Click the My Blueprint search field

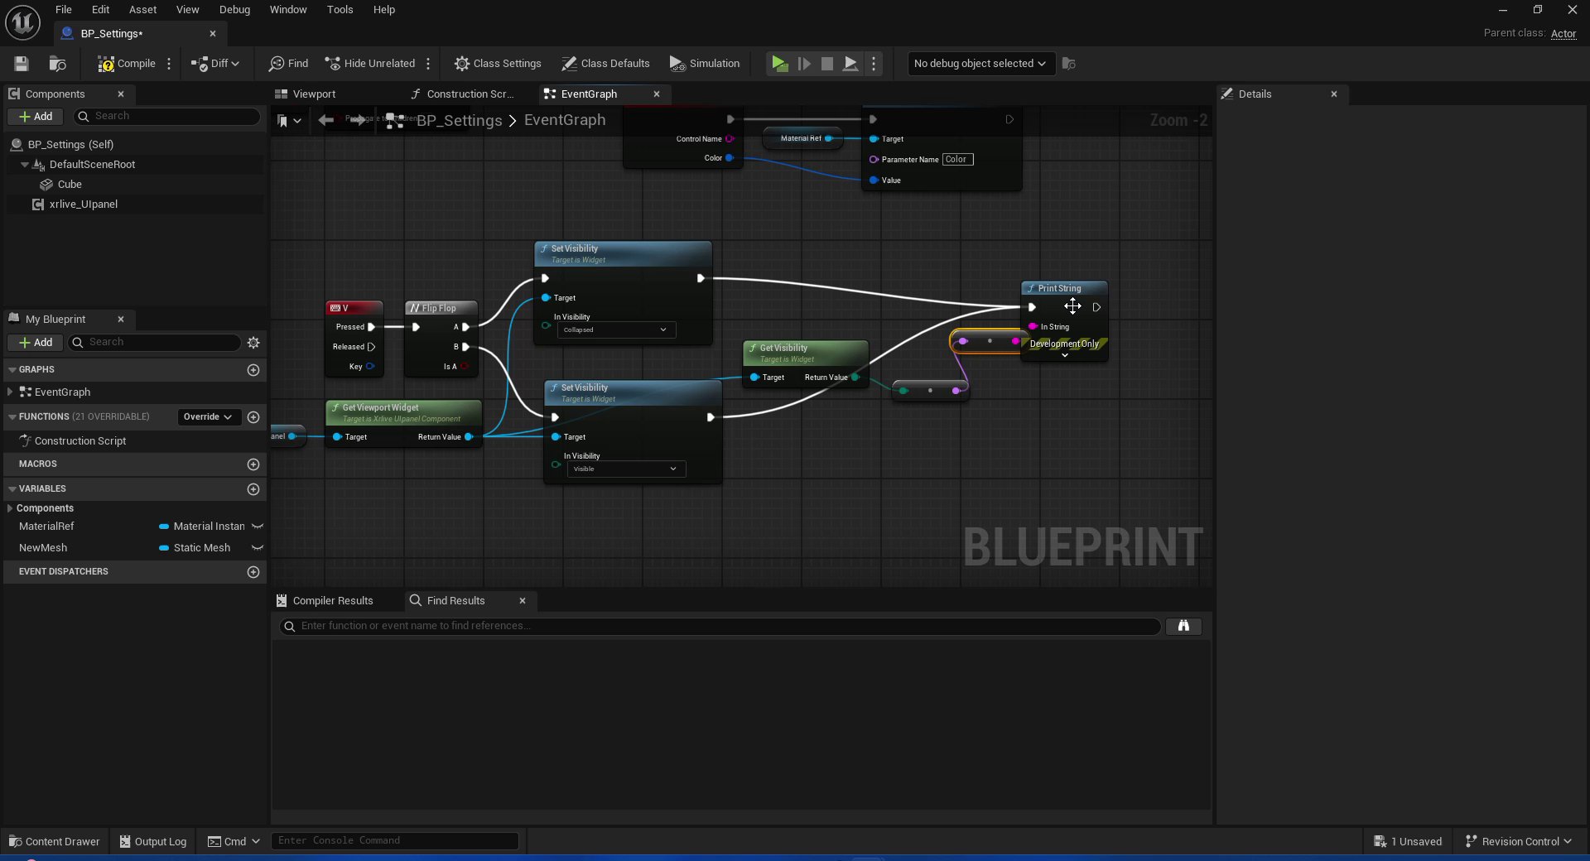(155, 343)
